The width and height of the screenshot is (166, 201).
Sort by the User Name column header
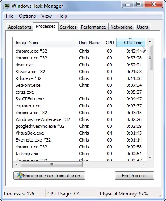pos(90,43)
